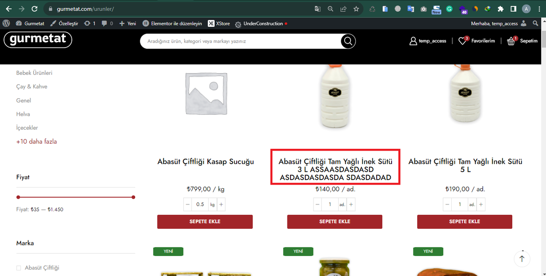Viewport: 546px width, 276px height.
Task: Reload the page with browser refresh icon
Action: click(35, 9)
